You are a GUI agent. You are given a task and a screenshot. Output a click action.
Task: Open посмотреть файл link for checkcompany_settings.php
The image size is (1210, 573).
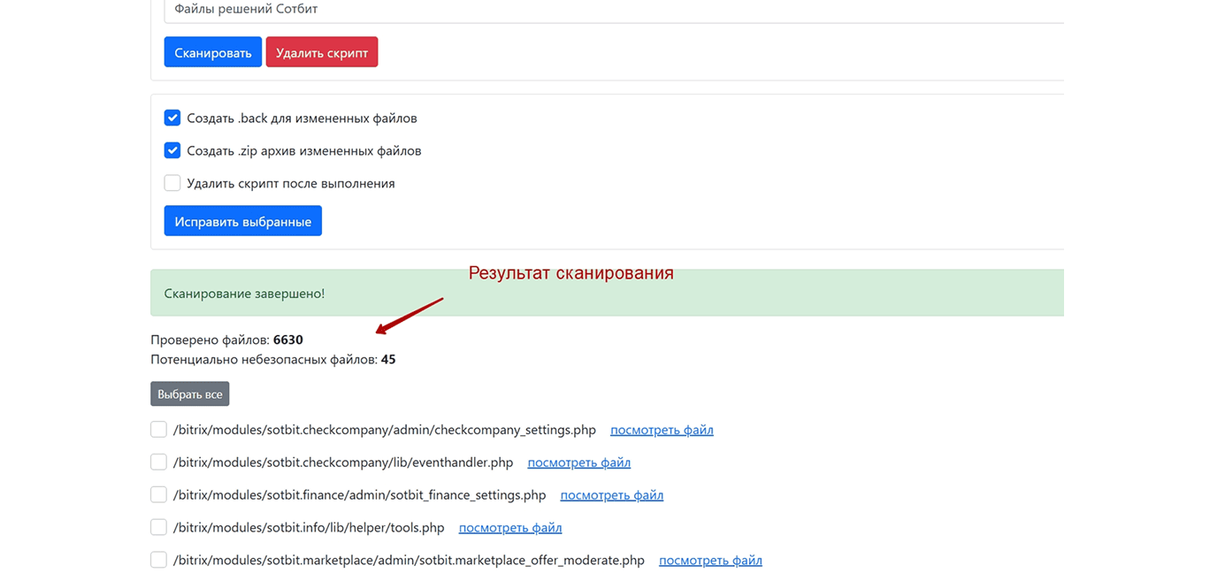click(662, 430)
